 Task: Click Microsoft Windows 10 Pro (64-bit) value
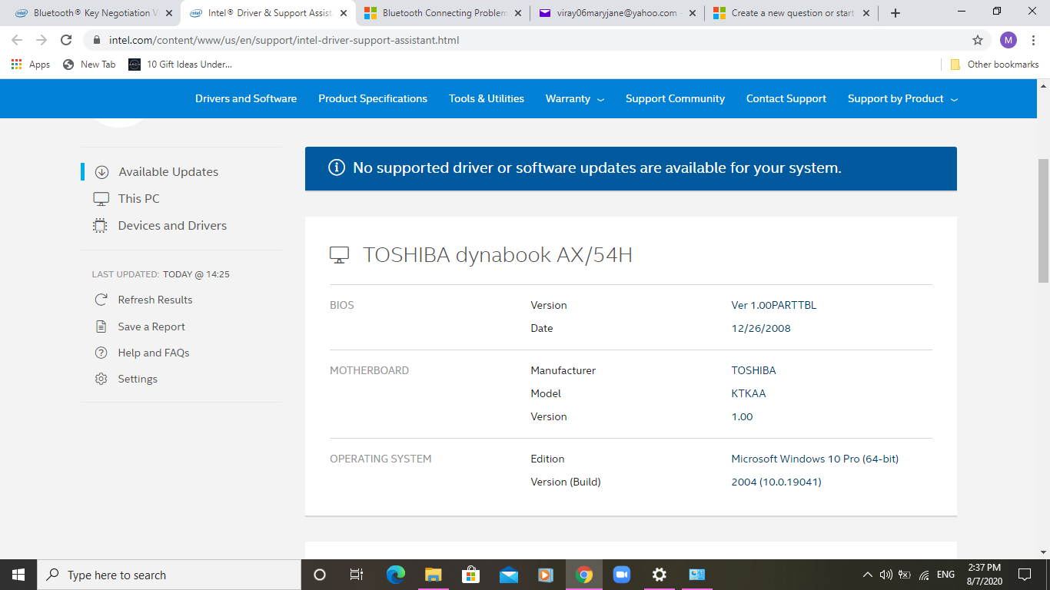pyautogui.click(x=815, y=459)
